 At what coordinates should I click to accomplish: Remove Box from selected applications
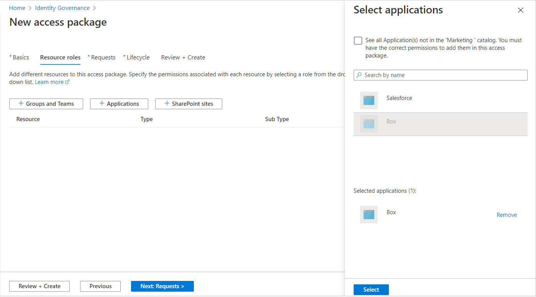[x=506, y=215]
